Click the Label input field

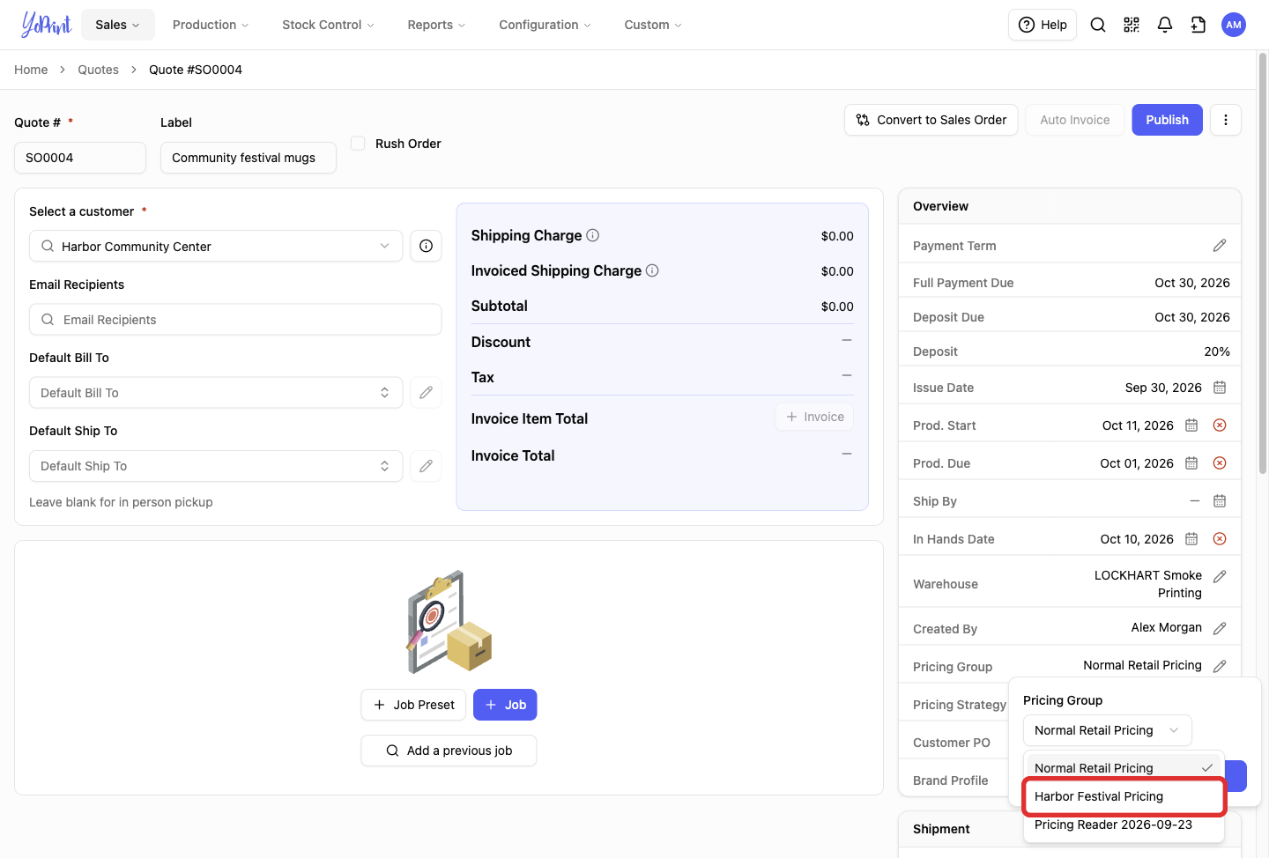[x=249, y=158]
